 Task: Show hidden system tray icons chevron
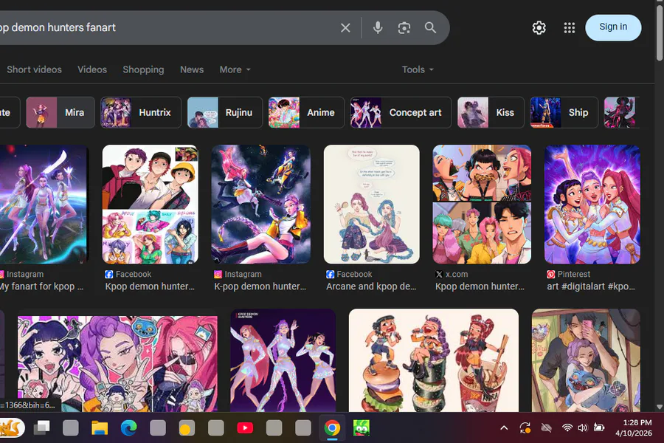tap(504, 427)
